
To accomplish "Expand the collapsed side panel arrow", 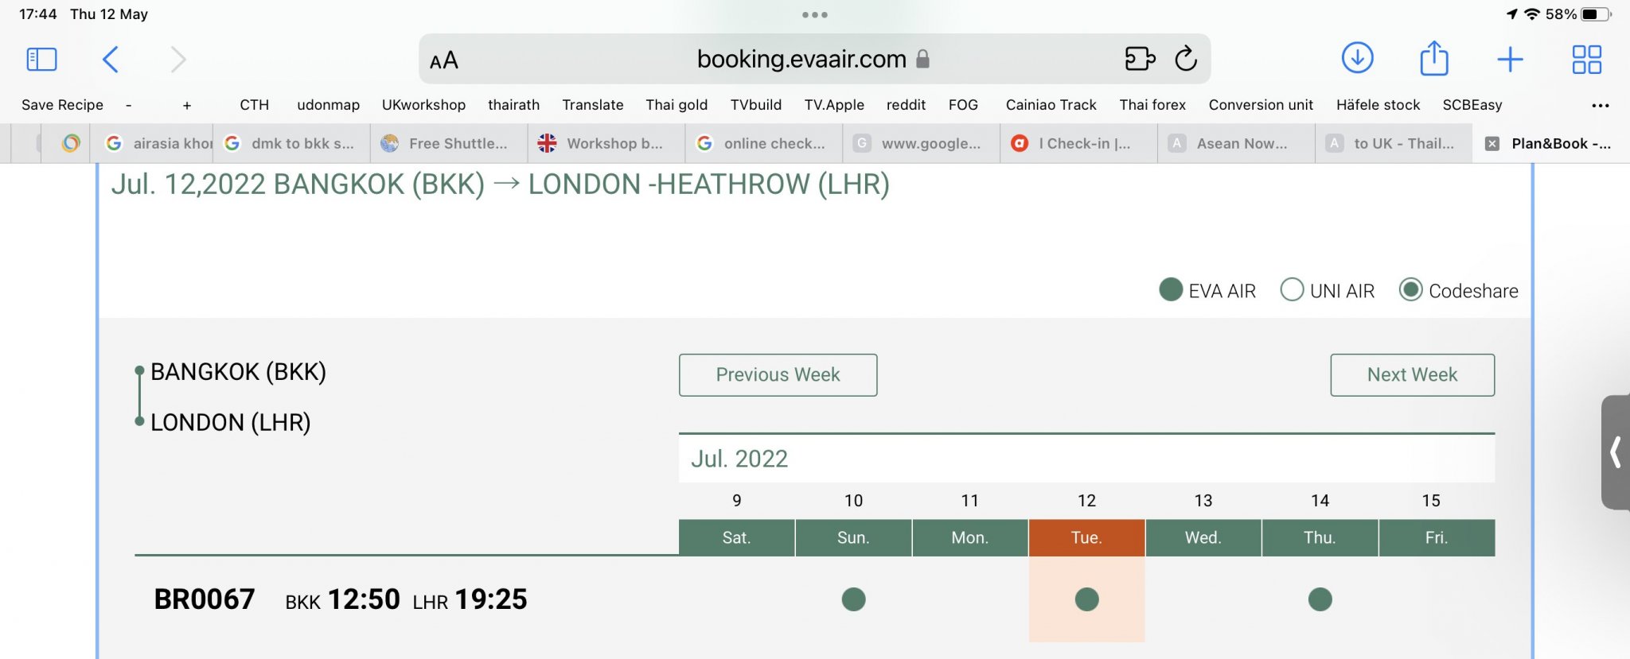I will [1616, 452].
